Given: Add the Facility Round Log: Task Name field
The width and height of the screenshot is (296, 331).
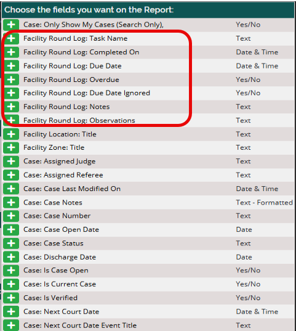Looking at the screenshot, I should tap(11, 38).
